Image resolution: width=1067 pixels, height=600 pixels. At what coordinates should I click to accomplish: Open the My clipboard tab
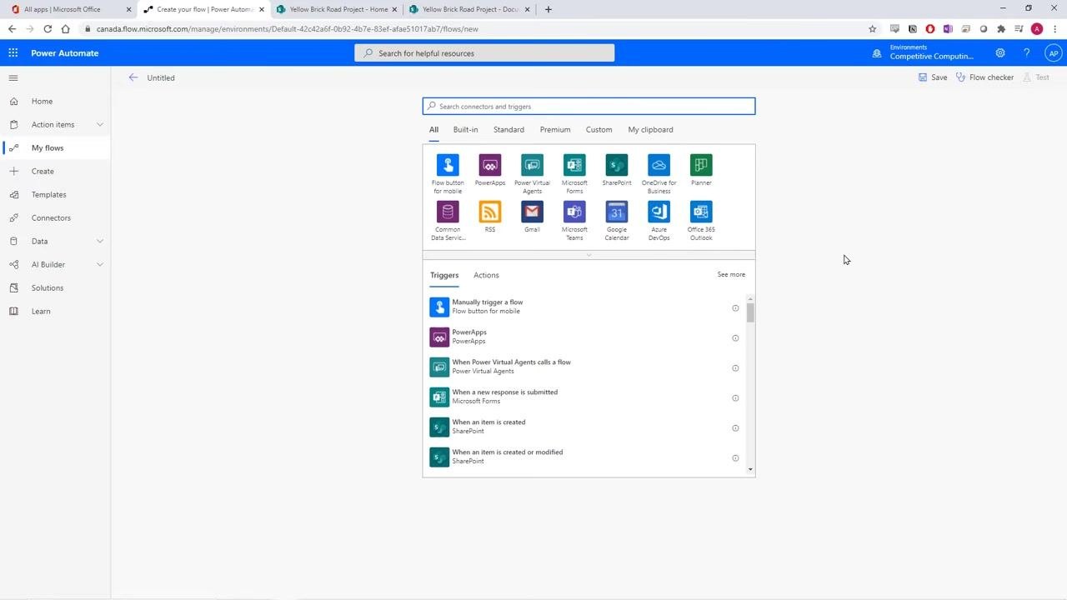coord(650,129)
